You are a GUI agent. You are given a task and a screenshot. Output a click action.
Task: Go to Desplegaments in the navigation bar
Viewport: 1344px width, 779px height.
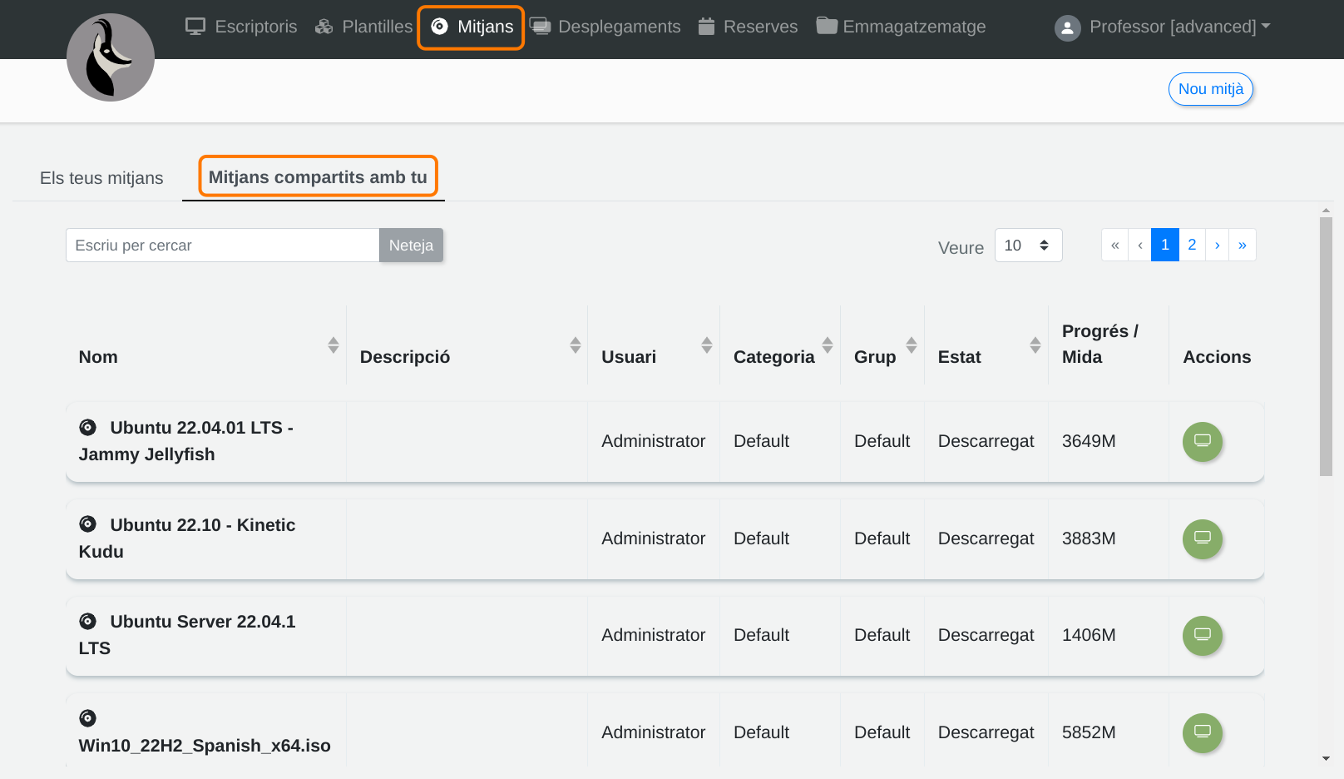[x=605, y=27]
